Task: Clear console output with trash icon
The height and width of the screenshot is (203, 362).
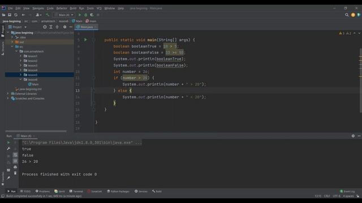Action: click(15, 173)
